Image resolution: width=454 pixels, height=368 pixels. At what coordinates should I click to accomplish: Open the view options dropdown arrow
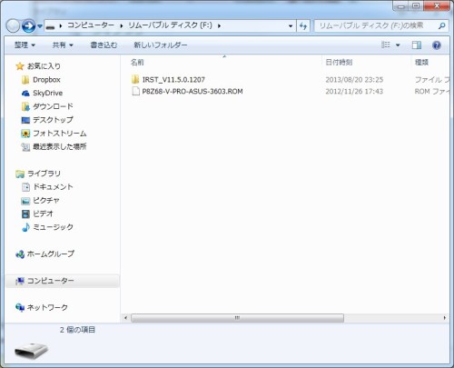[x=398, y=45]
